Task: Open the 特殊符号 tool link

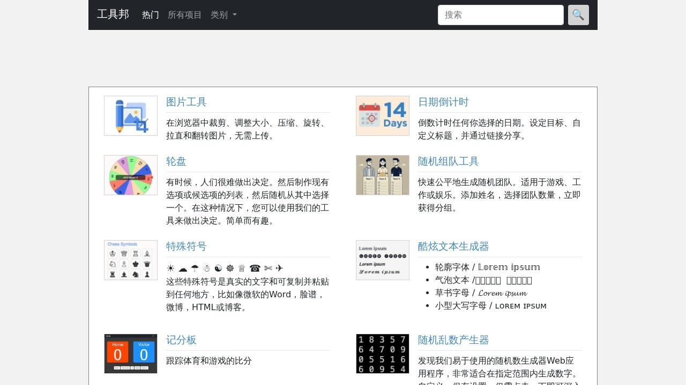Action: pyautogui.click(x=186, y=247)
